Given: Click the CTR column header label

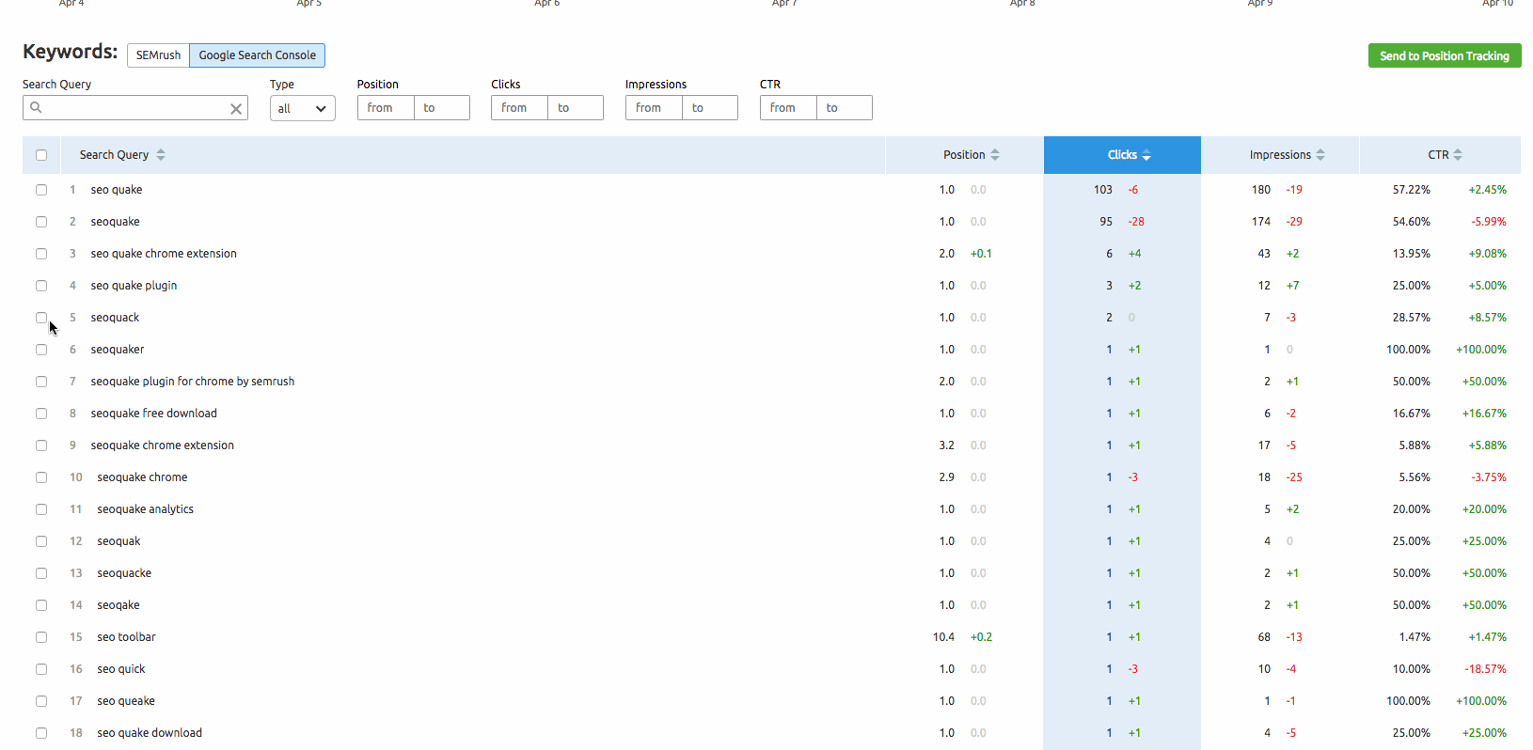Looking at the screenshot, I should tap(1438, 155).
